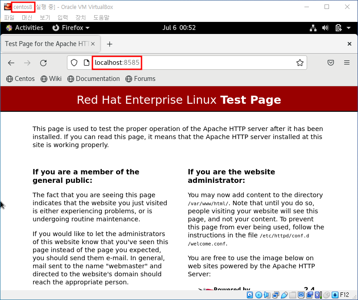
Task: Open the 입력 menu in VirtualBox
Action: (x=62, y=17)
